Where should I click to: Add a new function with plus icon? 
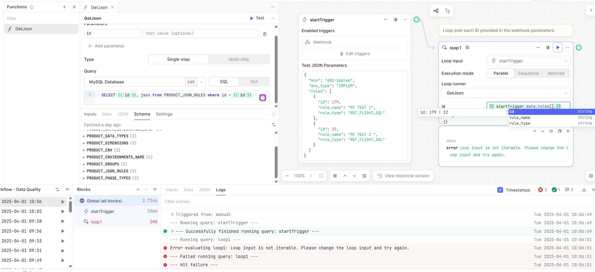(64, 7)
